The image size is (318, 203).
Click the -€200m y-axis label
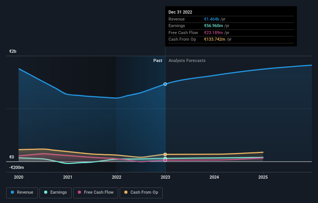tap(16, 167)
